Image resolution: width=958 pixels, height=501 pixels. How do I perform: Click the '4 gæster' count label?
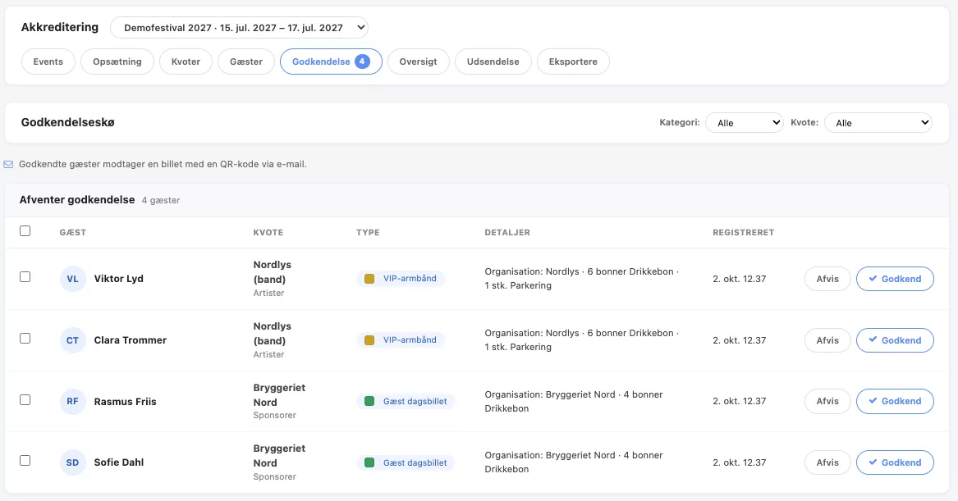[x=161, y=200]
